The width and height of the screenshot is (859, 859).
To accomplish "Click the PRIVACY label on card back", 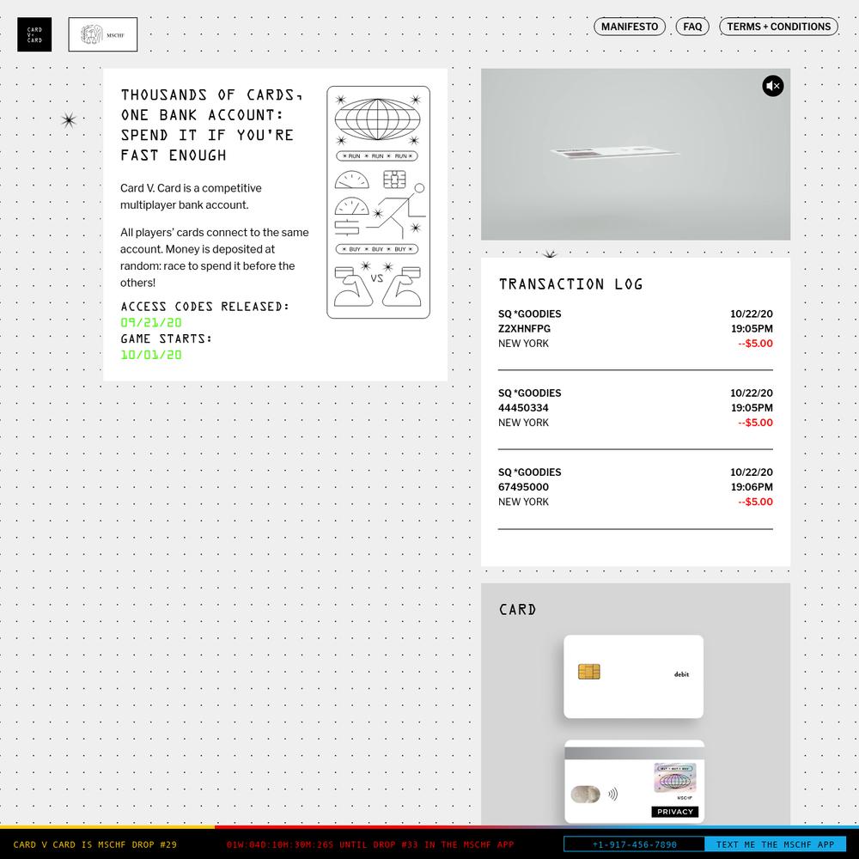I will [675, 812].
